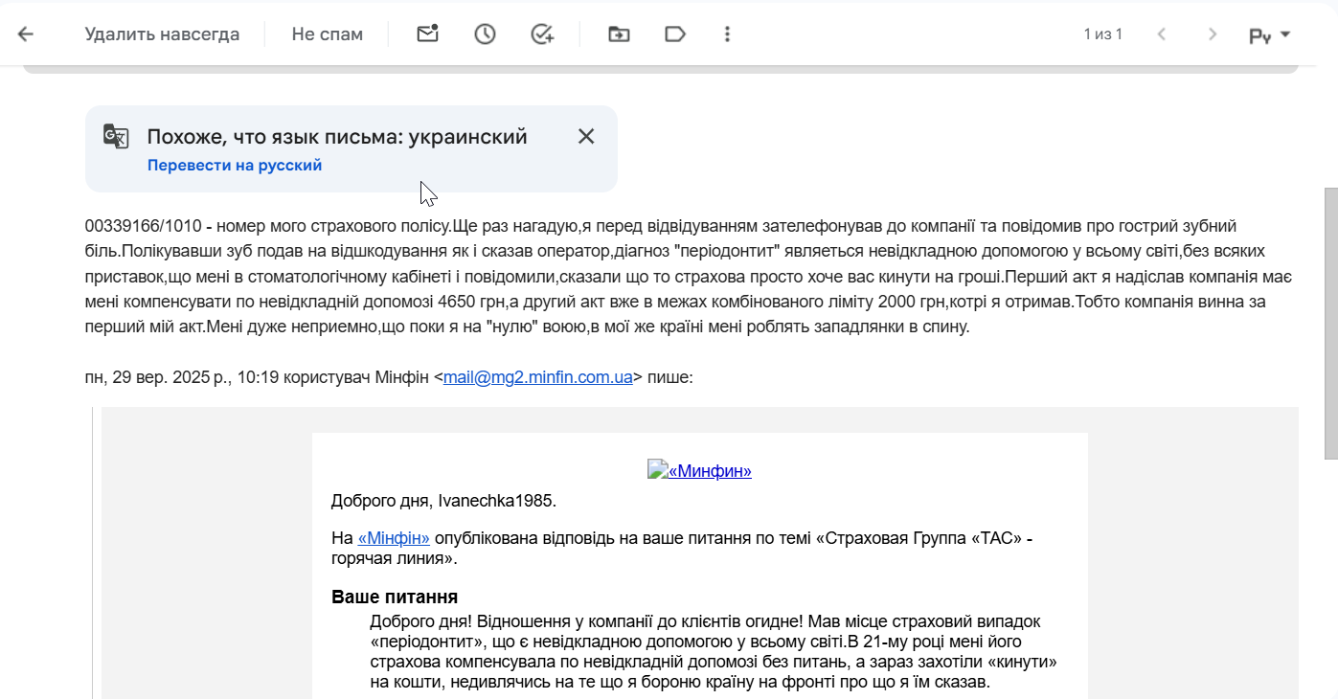Image resolution: width=1338 pixels, height=699 pixels.
Task: Open the mail@mg2.minfin.com.ua email link
Action: [537, 377]
